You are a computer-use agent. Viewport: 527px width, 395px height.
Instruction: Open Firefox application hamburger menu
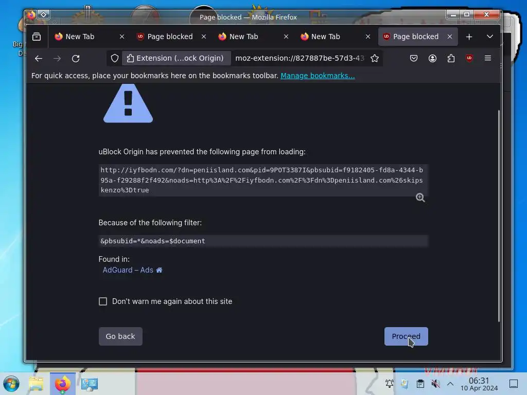click(488, 59)
